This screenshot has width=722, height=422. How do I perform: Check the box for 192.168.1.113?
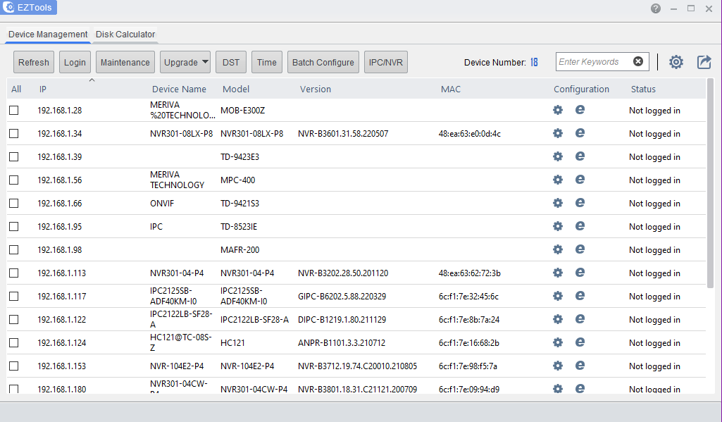pyautogui.click(x=14, y=273)
